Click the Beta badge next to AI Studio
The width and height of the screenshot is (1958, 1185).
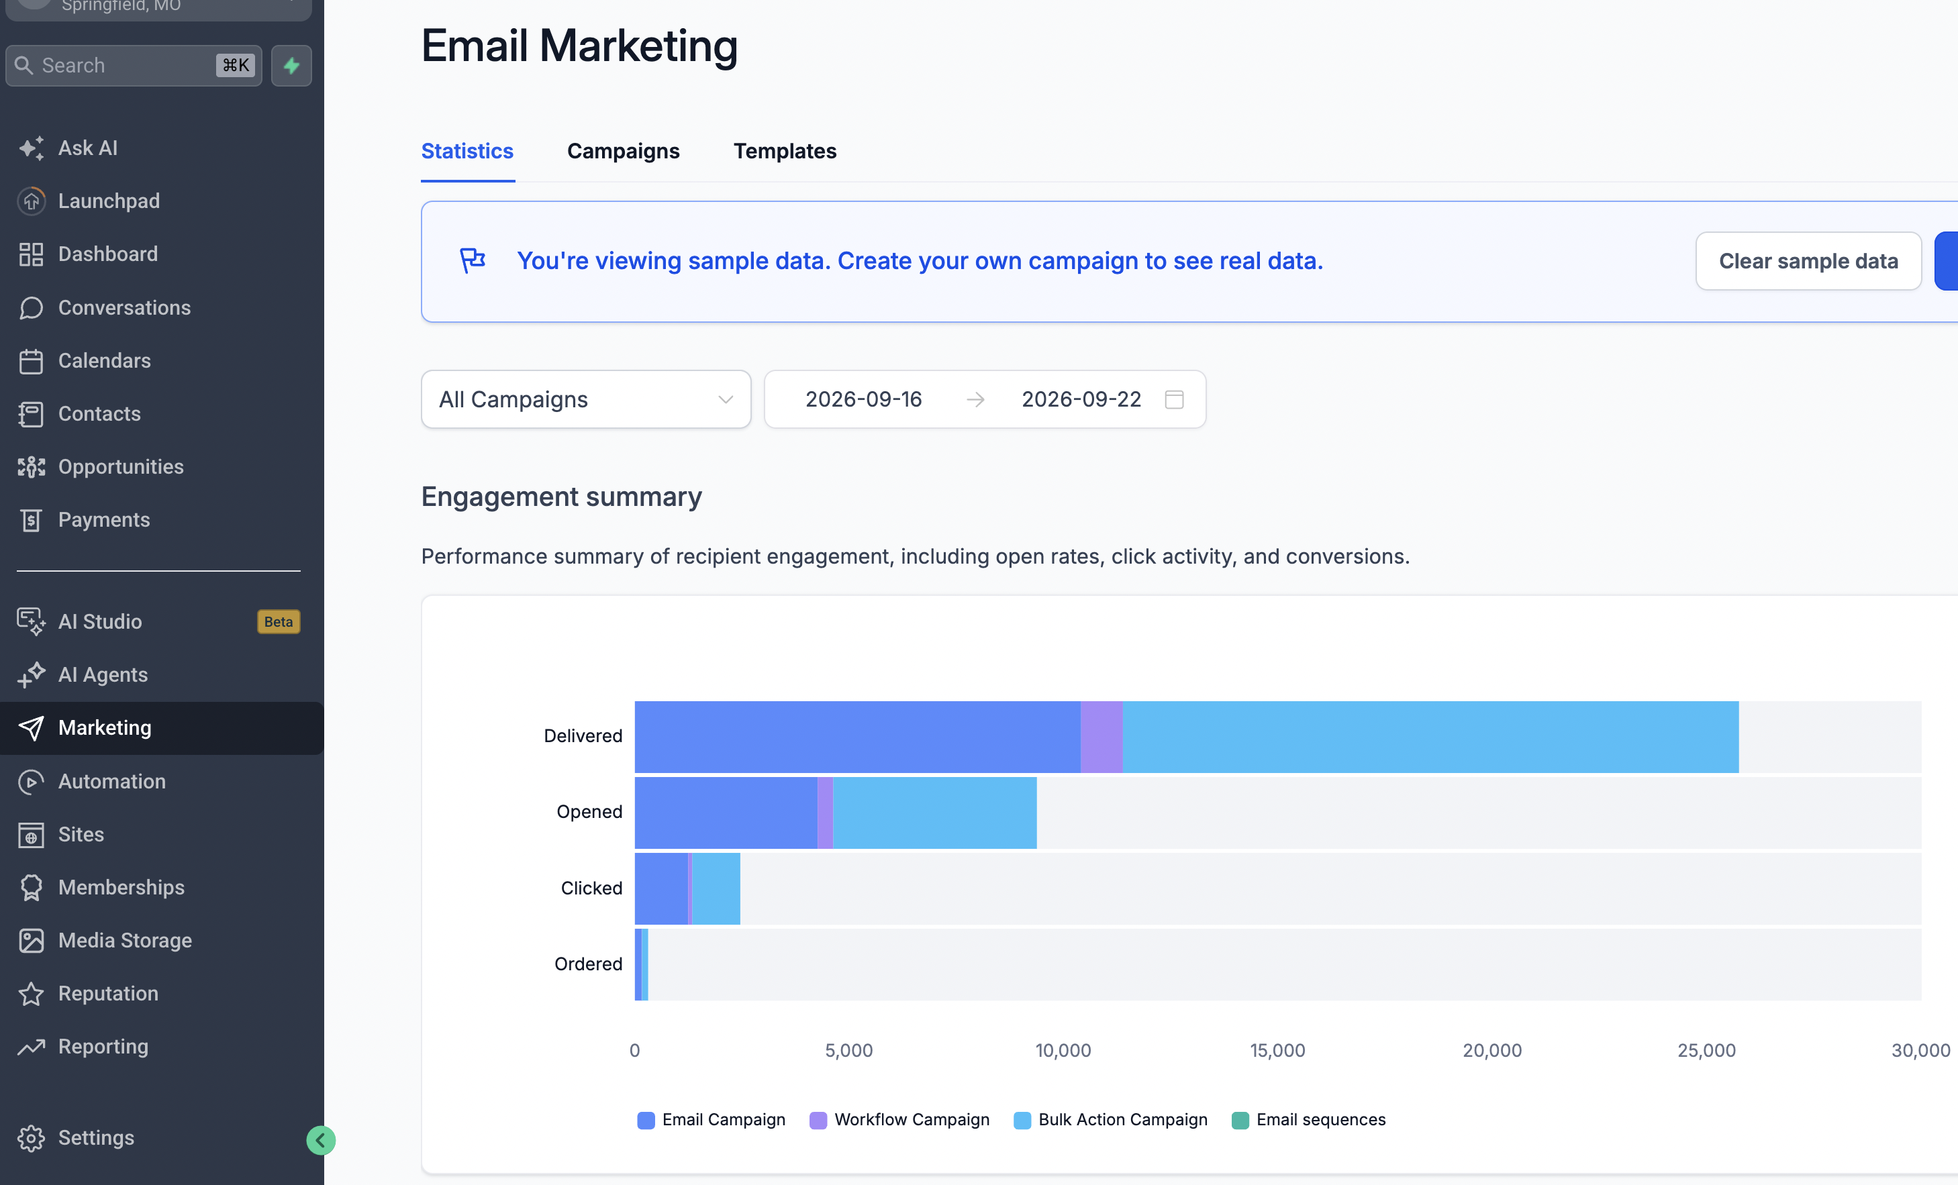[x=278, y=622]
